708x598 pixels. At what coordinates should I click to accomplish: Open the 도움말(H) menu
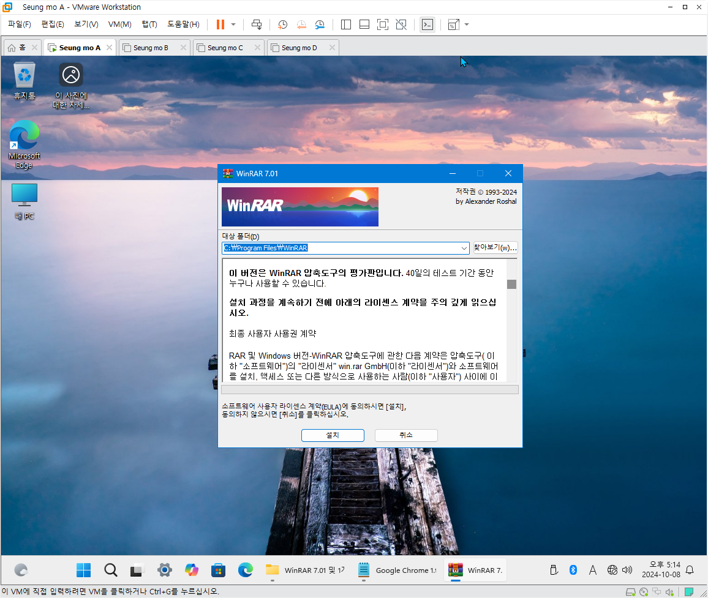(183, 24)
